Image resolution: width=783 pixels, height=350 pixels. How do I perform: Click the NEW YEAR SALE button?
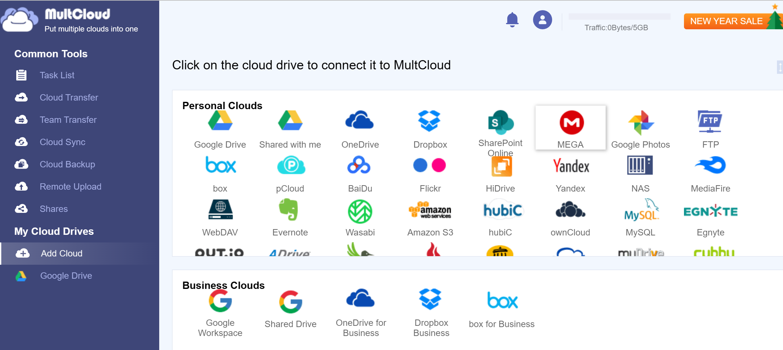point(726,21)
